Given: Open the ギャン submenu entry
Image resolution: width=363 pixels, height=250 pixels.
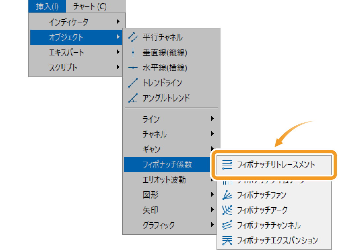Looking at the screenshot, I should click(x=169, y=149).
